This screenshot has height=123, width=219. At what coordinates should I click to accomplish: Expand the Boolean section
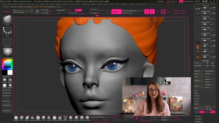[x=197, y=96]
